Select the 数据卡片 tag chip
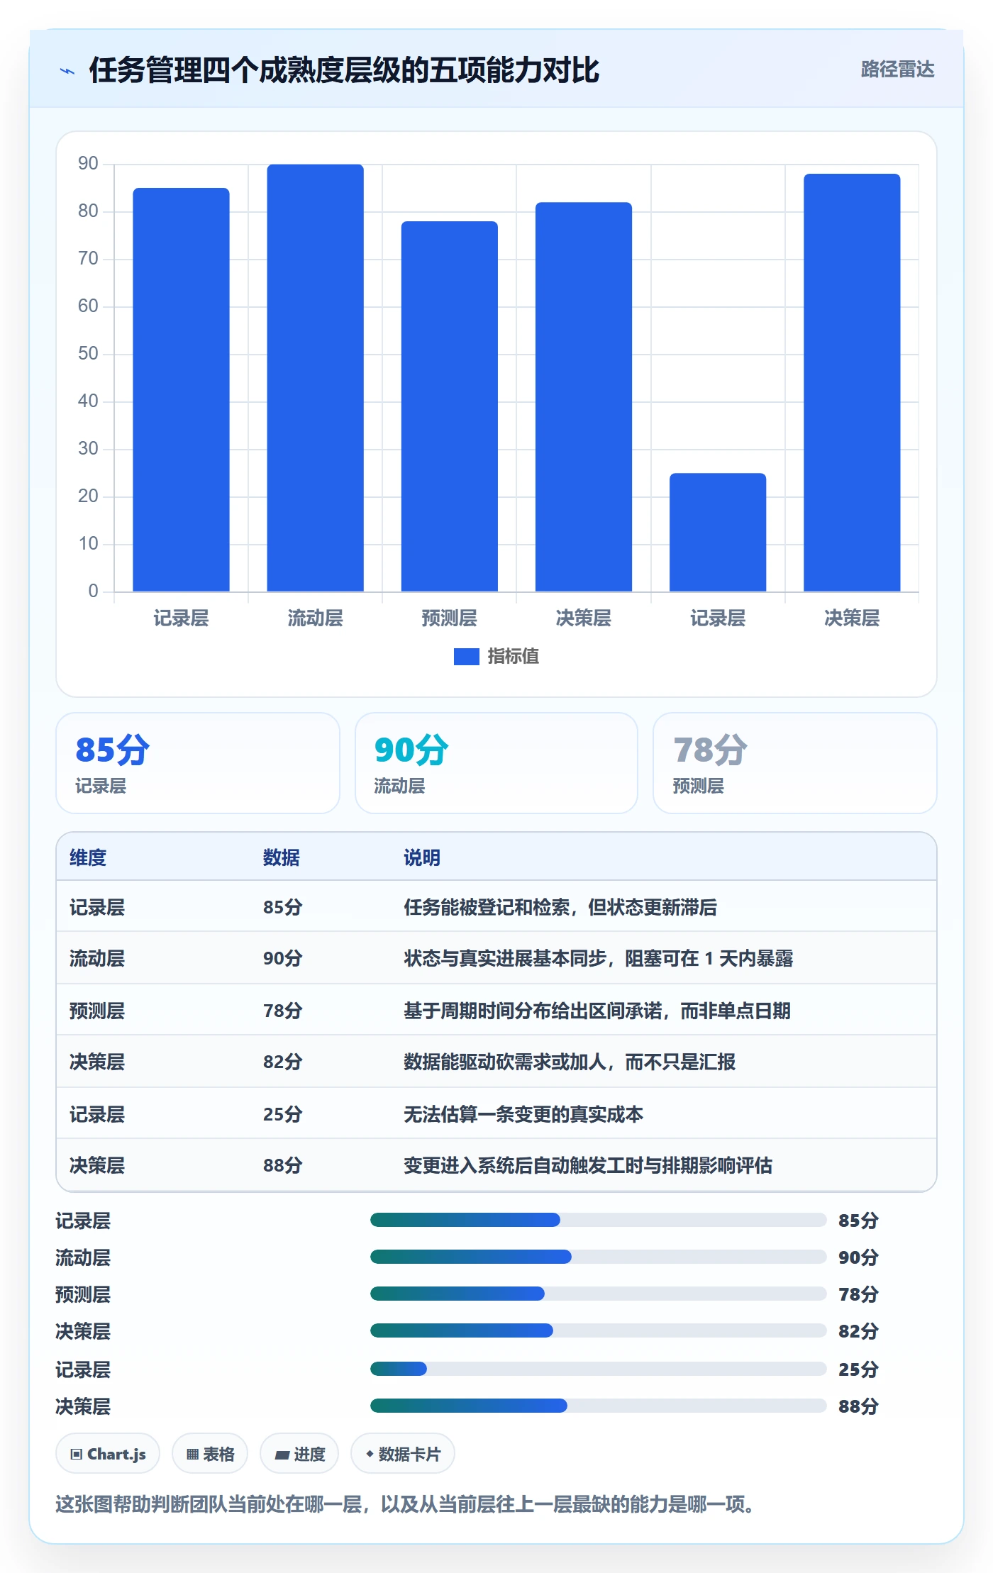Screen dimensions: 993x1573 coord(403,1454)
